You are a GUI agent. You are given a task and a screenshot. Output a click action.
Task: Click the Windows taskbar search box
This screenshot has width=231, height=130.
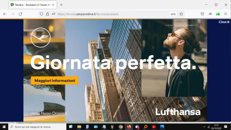[x=38, y=127]
